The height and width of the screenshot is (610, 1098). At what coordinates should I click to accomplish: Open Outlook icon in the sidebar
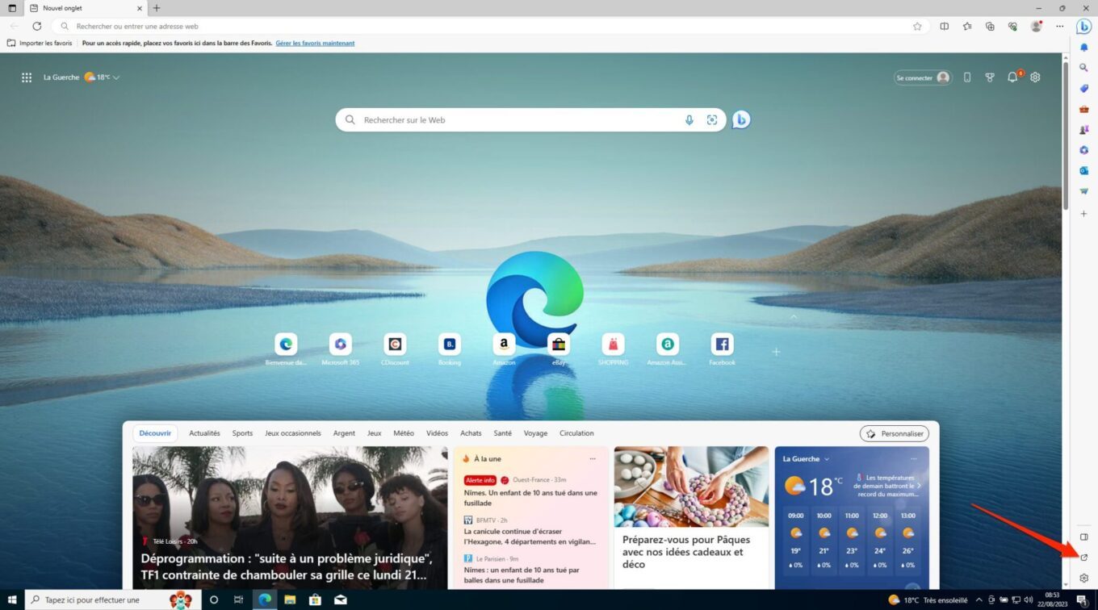(1084, 171)
